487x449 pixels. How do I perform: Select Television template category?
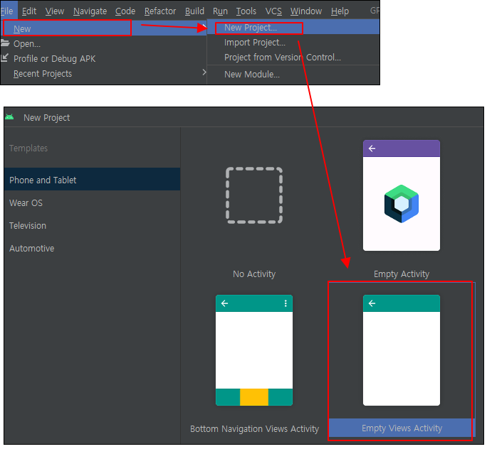point(93,226)
